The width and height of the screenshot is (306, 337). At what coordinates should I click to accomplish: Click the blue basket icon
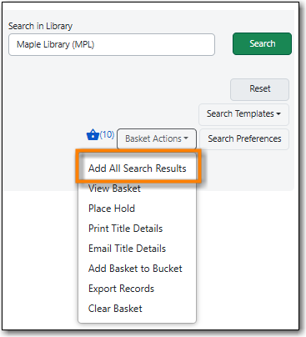click(93, 135)
